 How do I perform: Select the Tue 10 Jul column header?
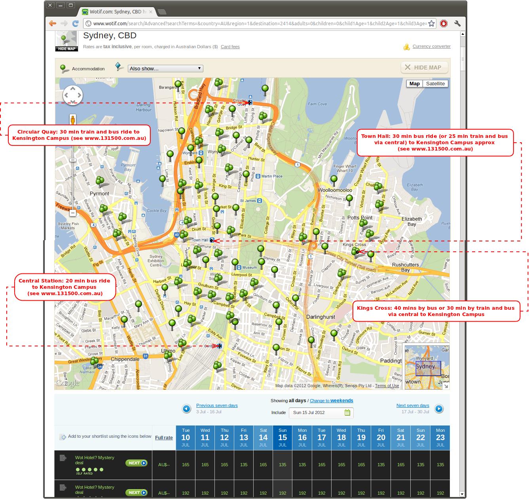[x=186, y=438]
